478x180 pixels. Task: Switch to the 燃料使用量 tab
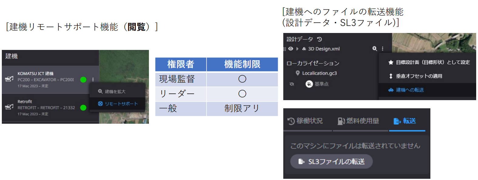tap(358, 121)
